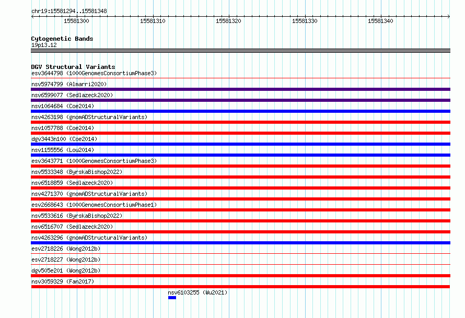
Task: Click the ruler's right end arrow
Action: (448, 16)
